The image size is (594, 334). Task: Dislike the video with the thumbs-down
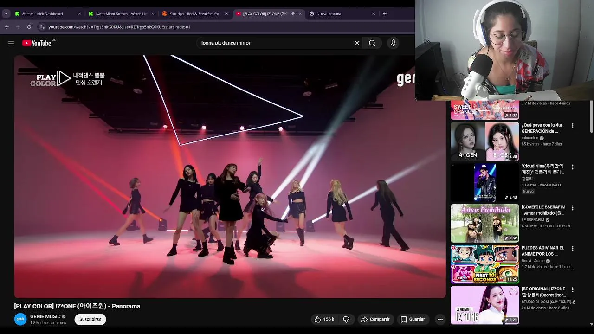tap(346, 319)
